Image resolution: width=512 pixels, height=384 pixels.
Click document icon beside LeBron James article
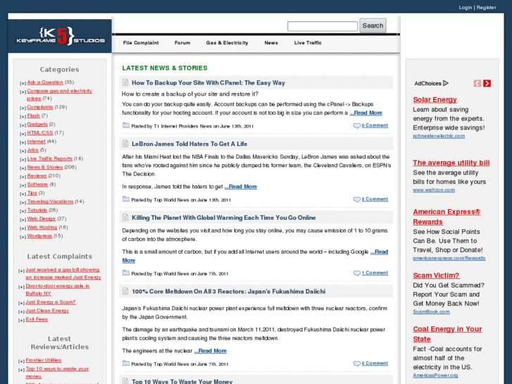[125, 144]
